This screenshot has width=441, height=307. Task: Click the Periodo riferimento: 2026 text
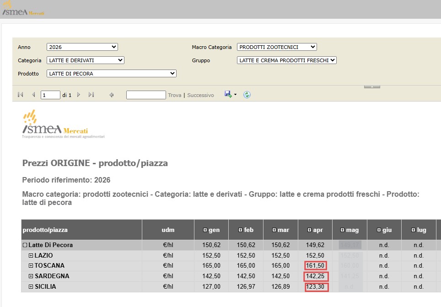pyautogui.click(x=66, y=180)
